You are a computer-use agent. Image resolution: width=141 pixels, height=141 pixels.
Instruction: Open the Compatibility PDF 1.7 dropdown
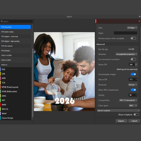pyautogui.click(x=128, y=100)
